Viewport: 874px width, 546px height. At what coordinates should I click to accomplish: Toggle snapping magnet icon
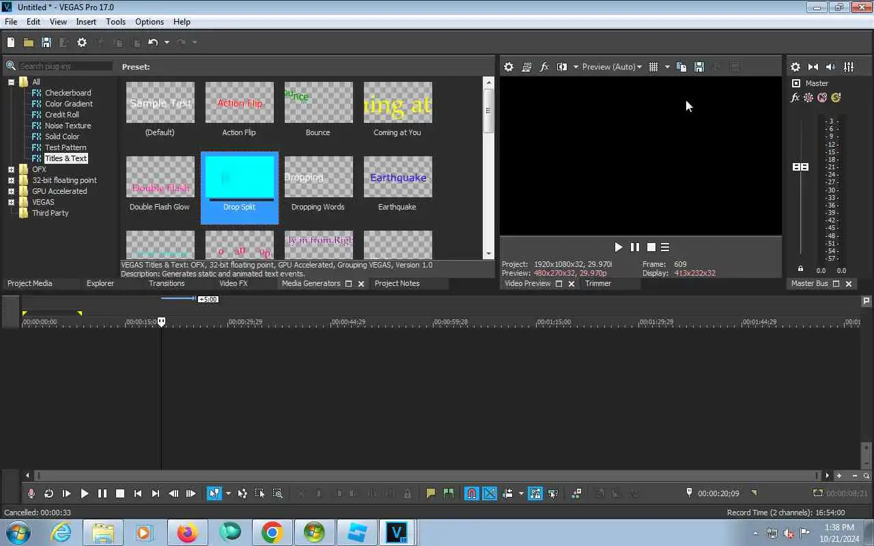[472, 493]
